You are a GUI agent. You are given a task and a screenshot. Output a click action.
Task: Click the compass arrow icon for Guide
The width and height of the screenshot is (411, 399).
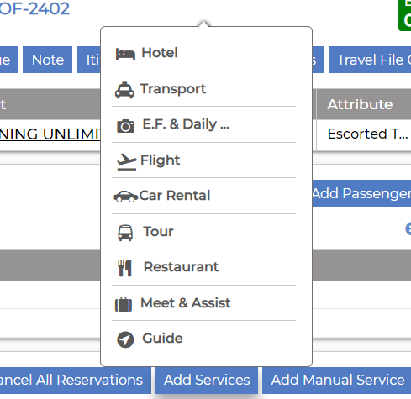tap(125, 339)
